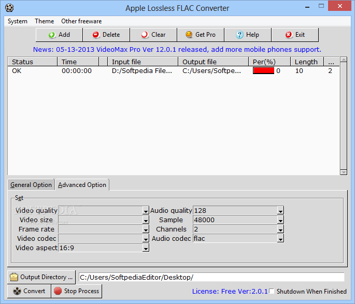Open the System menu

pos(18,21)
